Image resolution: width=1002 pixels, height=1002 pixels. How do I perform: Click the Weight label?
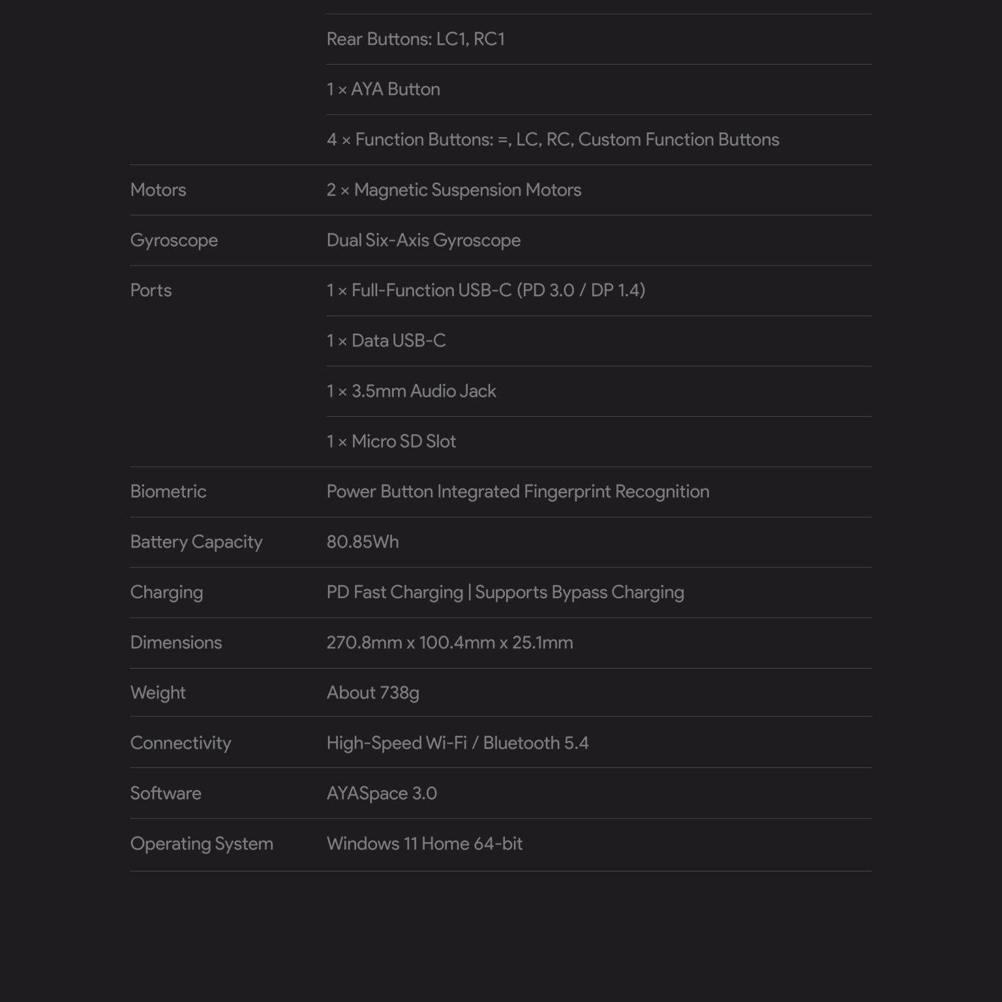pos(158,693)
